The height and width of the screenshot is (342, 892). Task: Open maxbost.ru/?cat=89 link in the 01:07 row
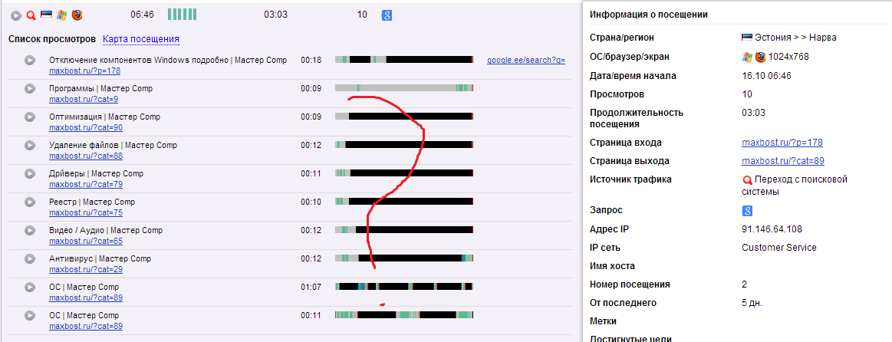(85, 298)
